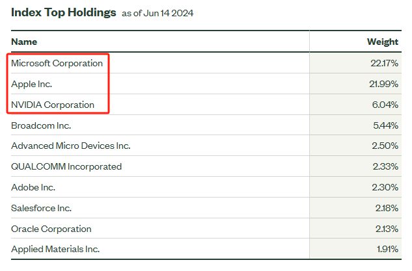Click the as of Jun 14 2024 date

coord(158,14)
